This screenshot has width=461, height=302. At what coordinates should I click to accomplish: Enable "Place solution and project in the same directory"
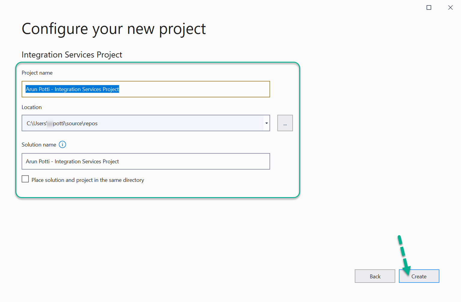[x=25, y=179]
